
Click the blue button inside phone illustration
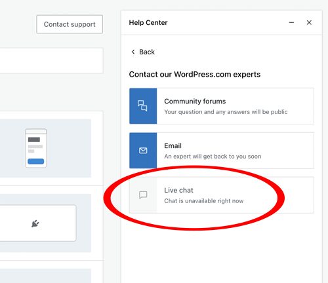[36, 161]
